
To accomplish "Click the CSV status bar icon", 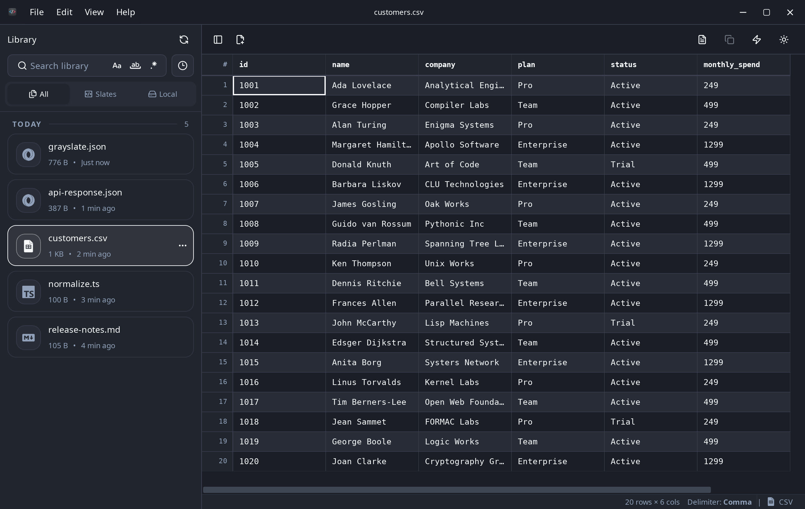I will [771, 502].
